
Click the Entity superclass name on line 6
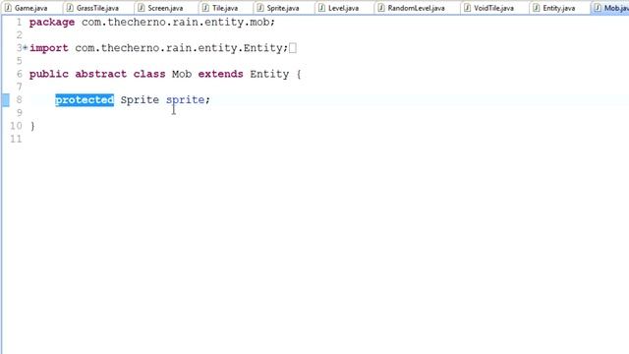point(269,75)
